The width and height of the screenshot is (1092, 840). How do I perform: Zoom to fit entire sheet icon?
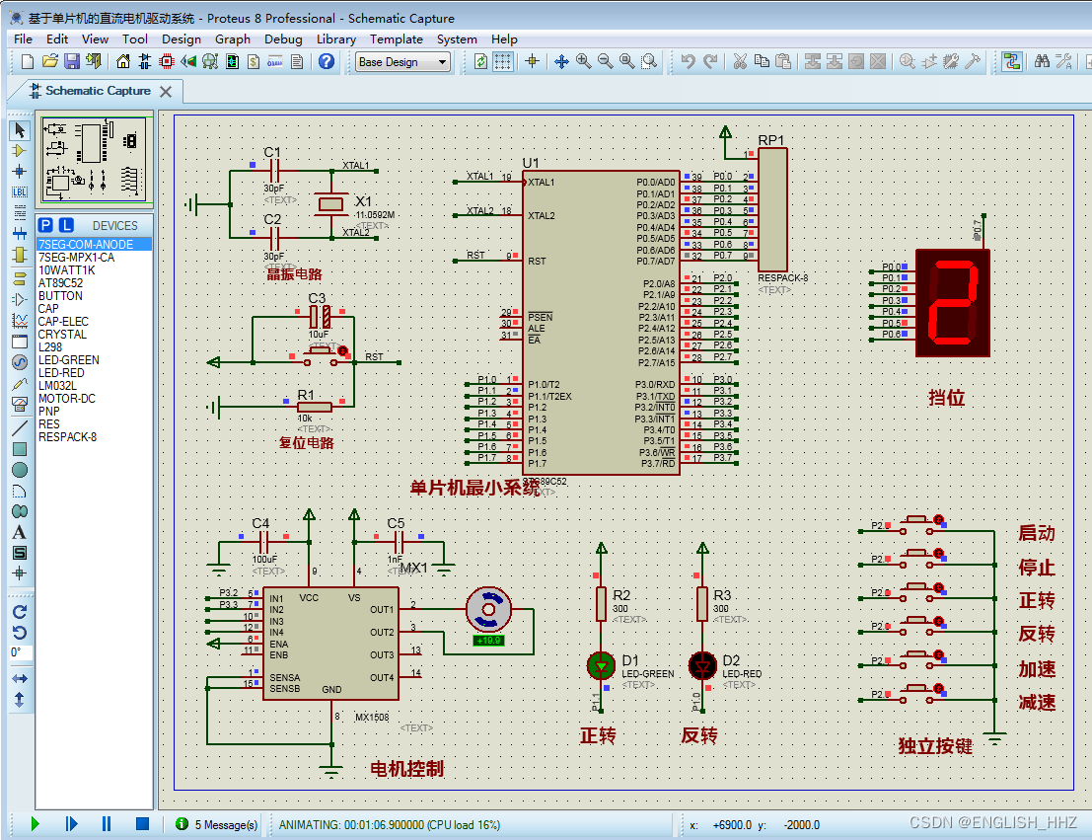pyautogui.click(x=626, y=62)
